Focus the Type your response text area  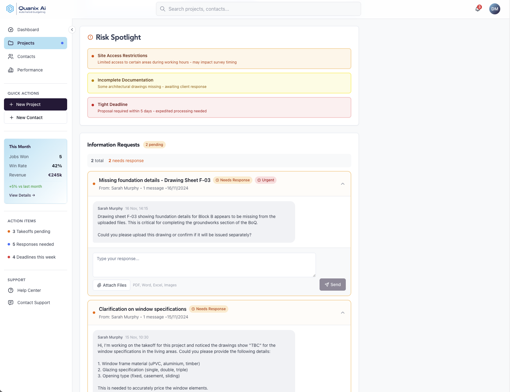point(204,265)
